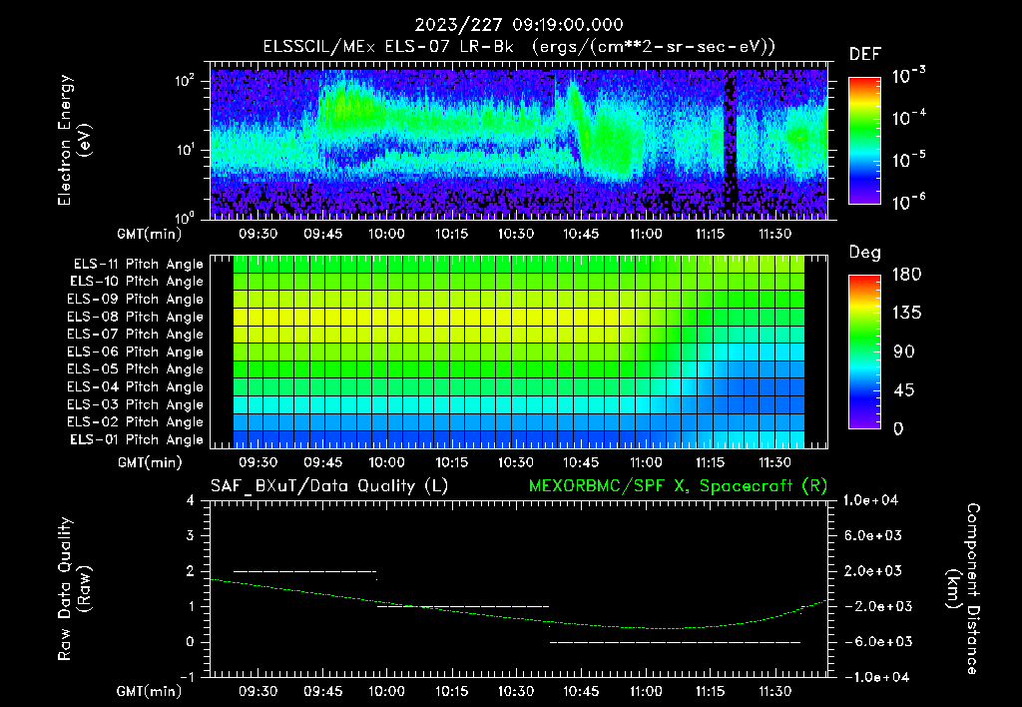The width and height of the screenshot is (1022, 707).
Task: Click the Raw Data Quality (Raw) axis label
Action: click(x=74, y=589)
